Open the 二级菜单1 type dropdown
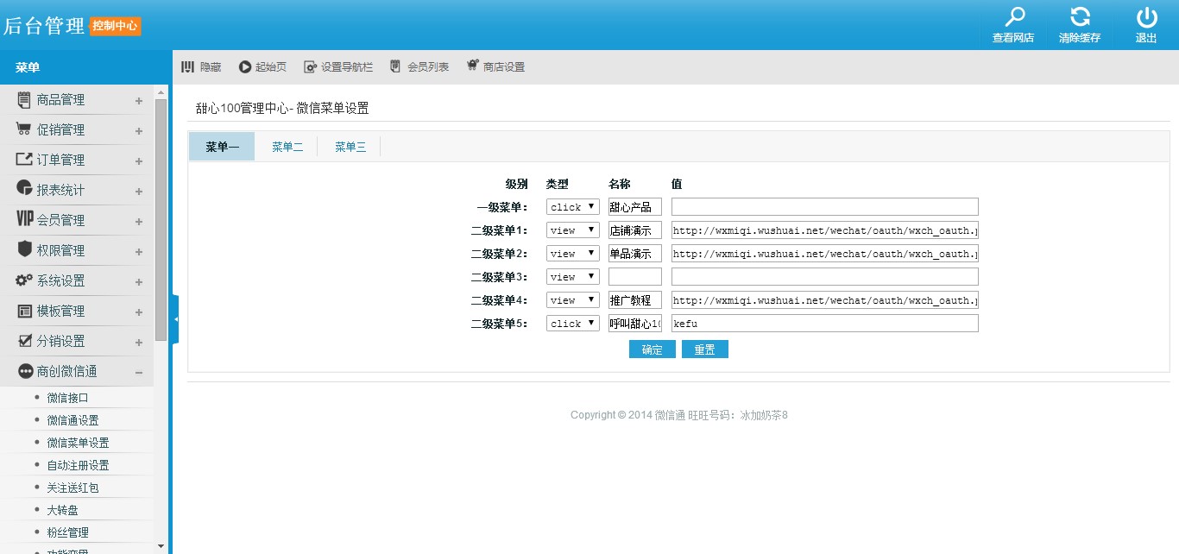Image resolution: width=1179 pixels, height=554 pixels. [x=573, y=230]
